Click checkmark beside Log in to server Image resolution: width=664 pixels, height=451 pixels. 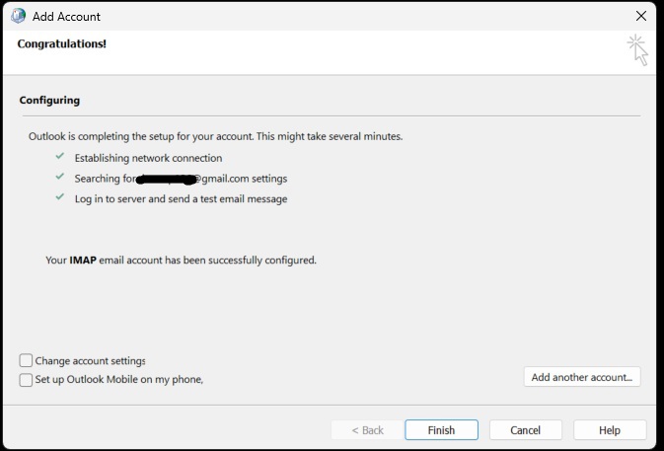pyautogui.click(x=60, y=197)
